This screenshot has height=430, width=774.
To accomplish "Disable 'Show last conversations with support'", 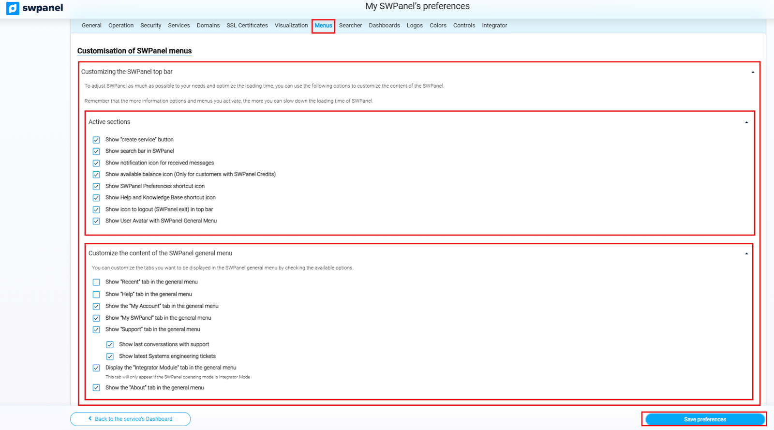I will point(110,345).
